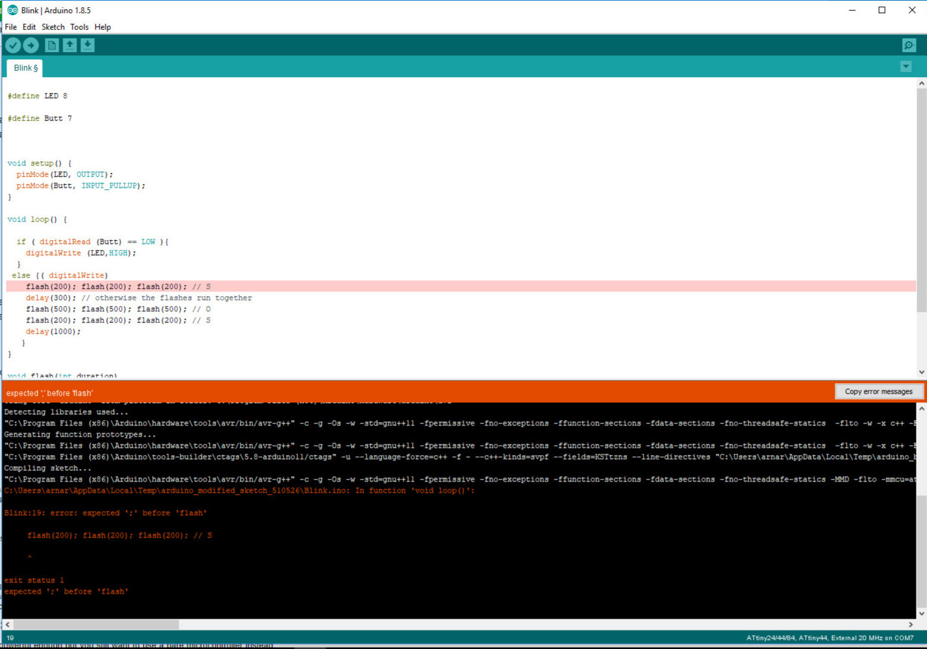Viewport: 927px width, 649px height.
Task: Open the Help menu
Action: point(102,27)
